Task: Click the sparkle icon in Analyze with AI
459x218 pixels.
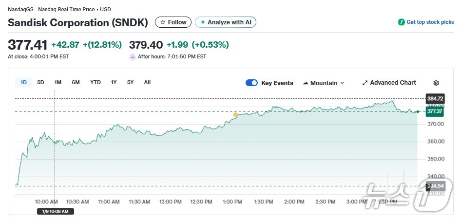Action: tap(203, 22)
